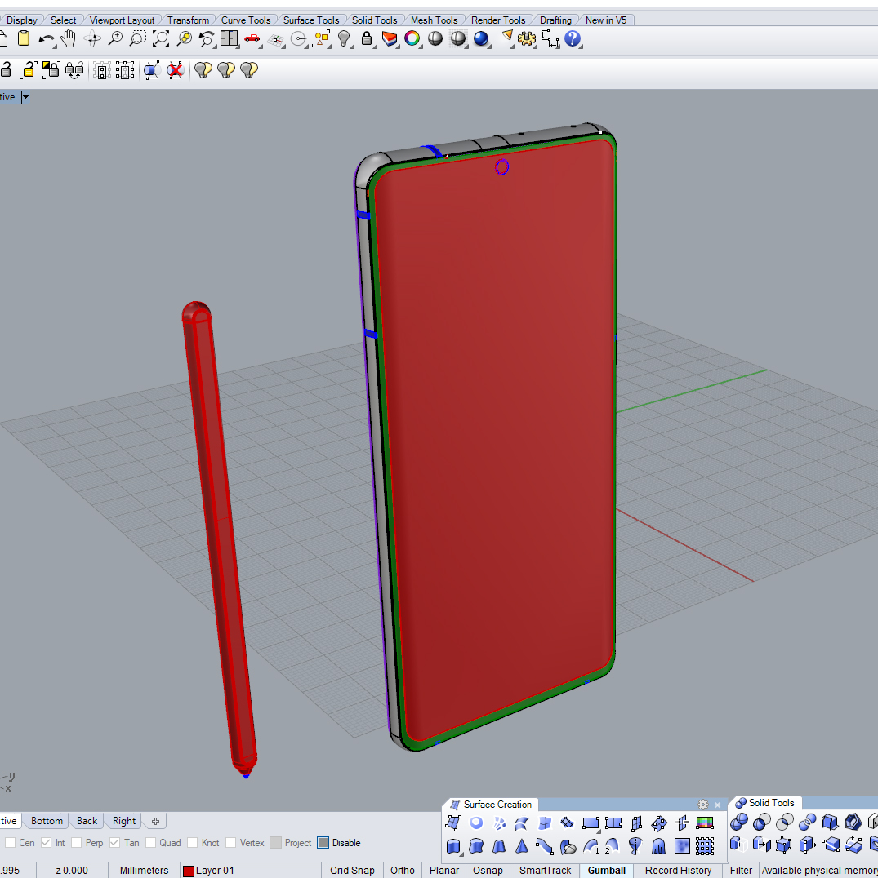The height and width of the screenshot is (878, 878).
Task: Uncheck the Tan osnap checkbox
Action: (x=115, y=843)
